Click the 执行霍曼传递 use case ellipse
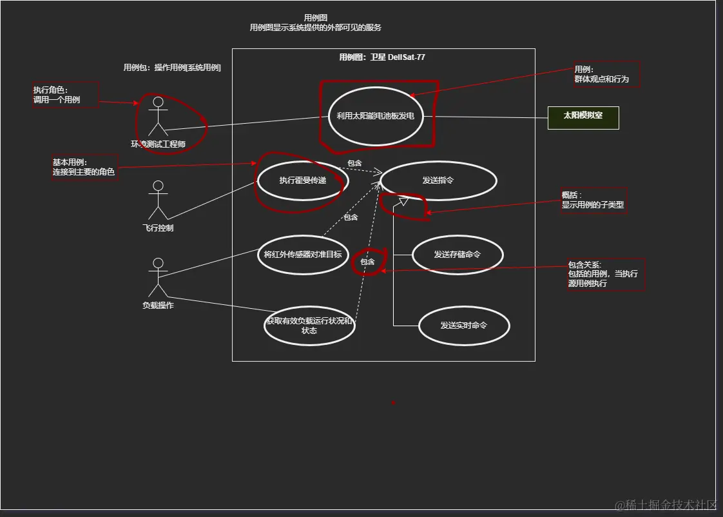Screen dimensions: 723x517 (302, 181)
